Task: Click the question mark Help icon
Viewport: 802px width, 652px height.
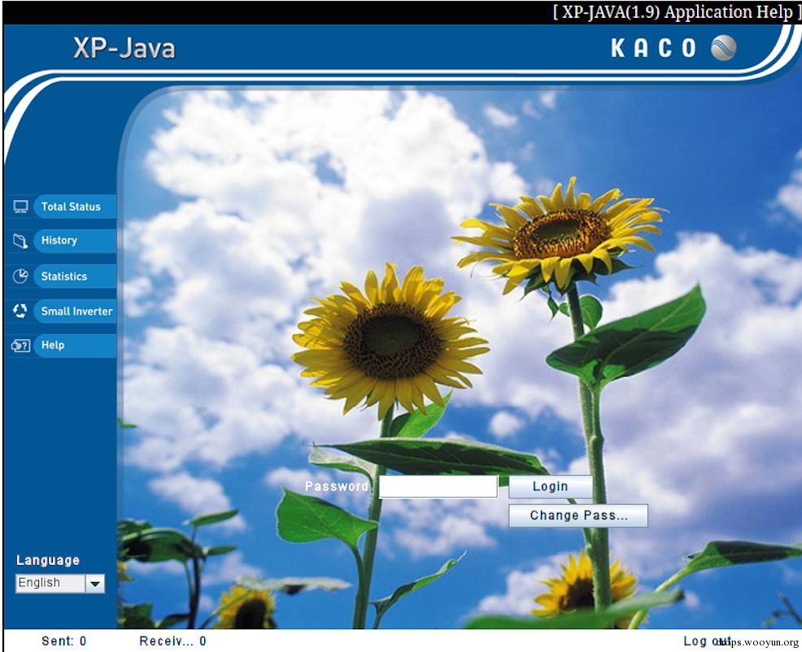Action: (20, 346)
